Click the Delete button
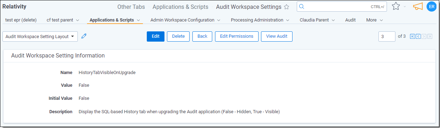This screenshot has width=440, height=128. (x=178, y=36)
